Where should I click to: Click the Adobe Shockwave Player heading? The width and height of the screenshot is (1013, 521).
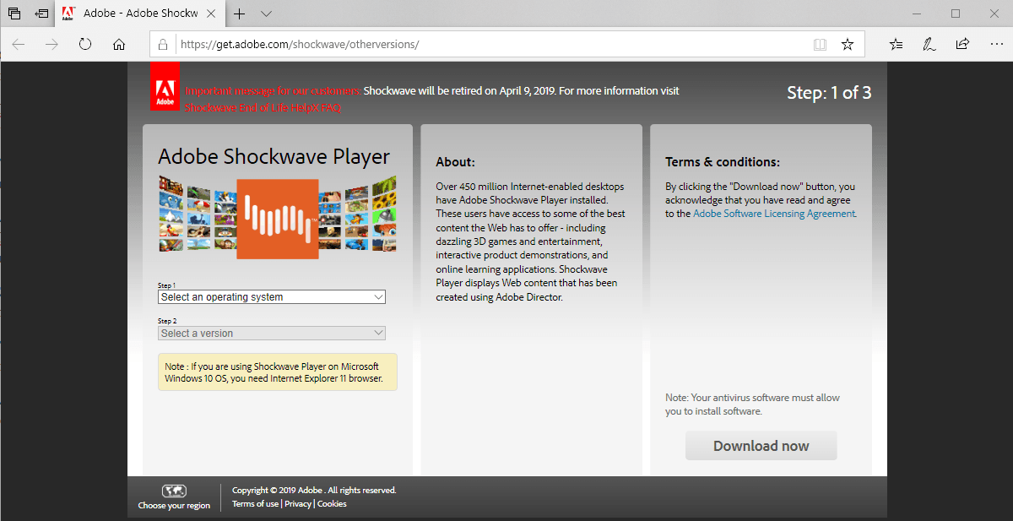pos(274,156)
